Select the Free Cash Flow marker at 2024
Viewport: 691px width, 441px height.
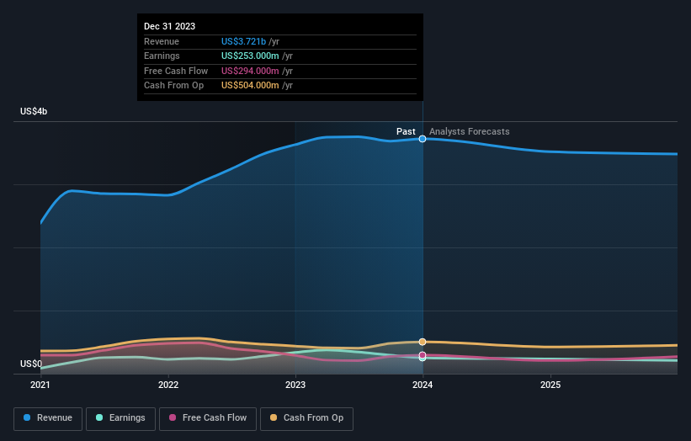pos(423,354)
